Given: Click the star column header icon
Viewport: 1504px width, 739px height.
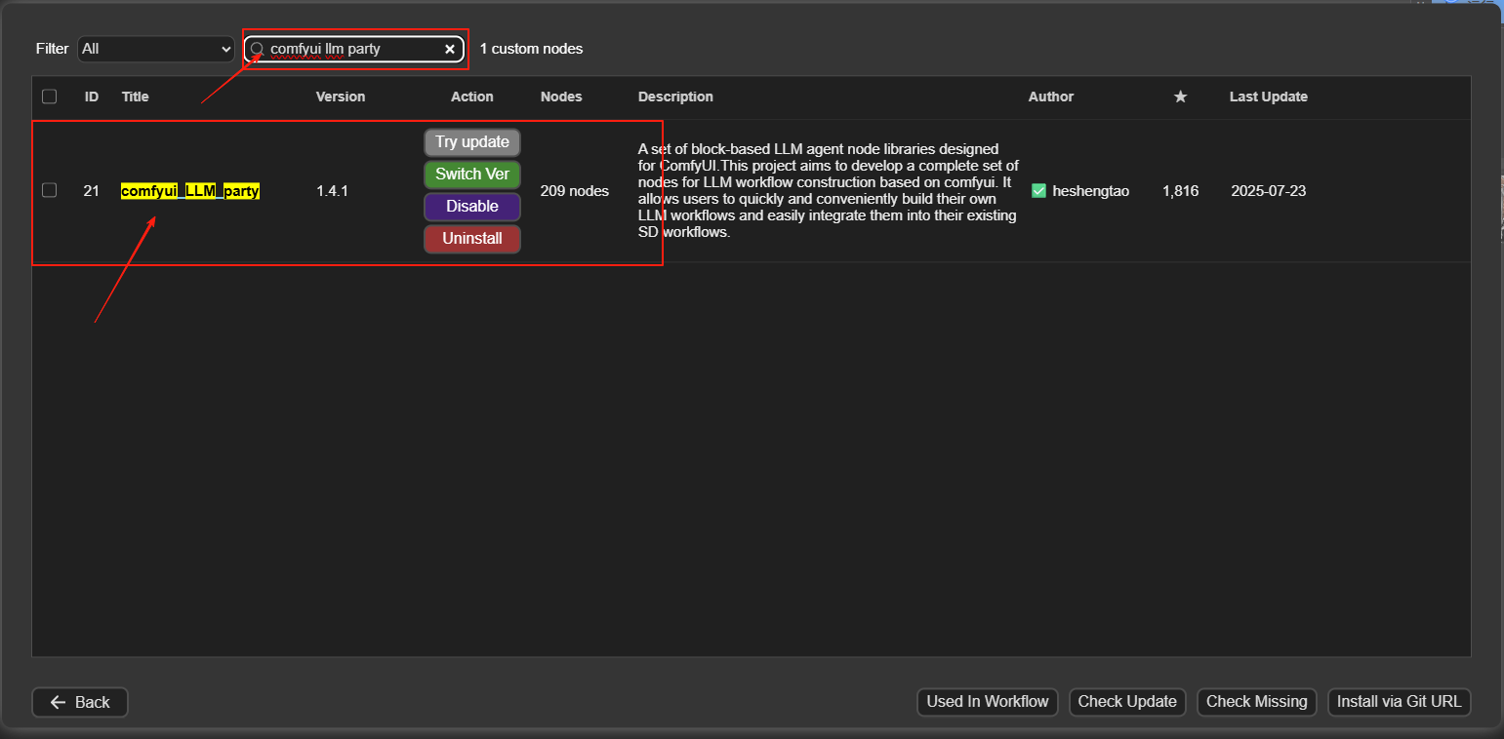Looking at the screenshot, I should (x=1180, y=97).
